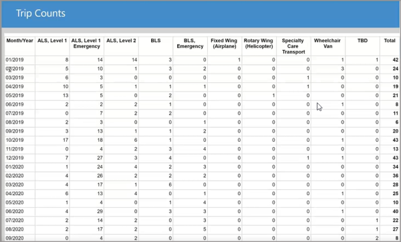Select the ALS, Level 1 Emergency column header
Screen dimensions: 401x242
click(x=86, y=43)
